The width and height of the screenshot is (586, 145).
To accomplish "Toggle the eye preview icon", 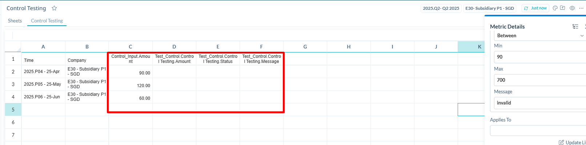I will (572, 8).
